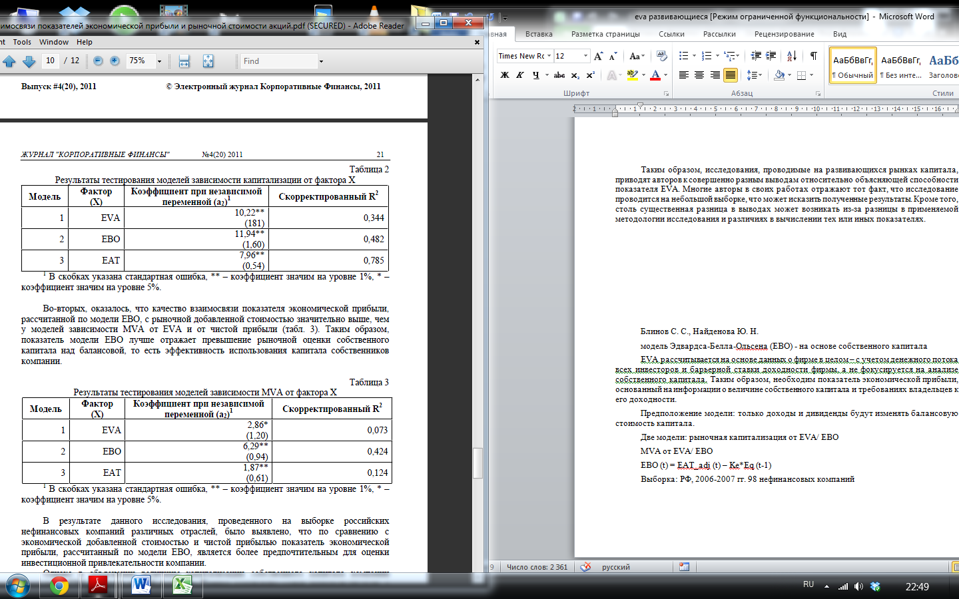Open the borders dropdown in Word
The height and width of the screenshot is (599, 959).
click(811, 75)
